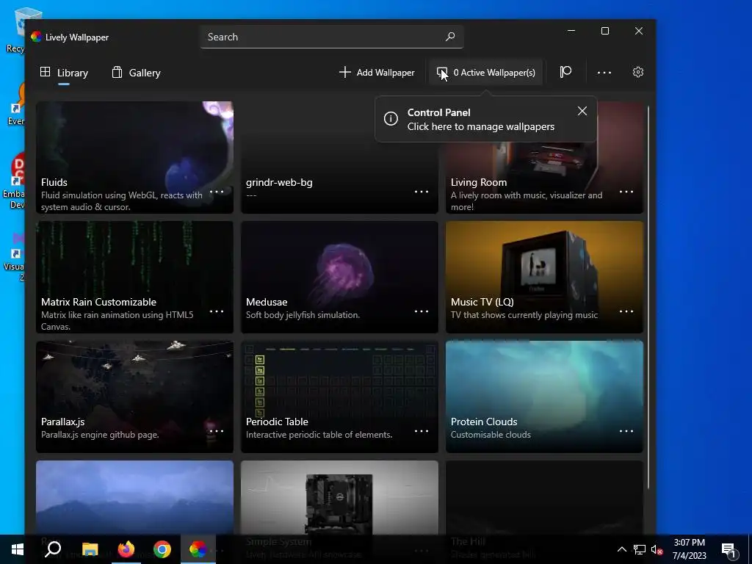This screenshot has height=564, width=752.
Task: Open options for Living Room wallpaper
Action: [626, 192]
